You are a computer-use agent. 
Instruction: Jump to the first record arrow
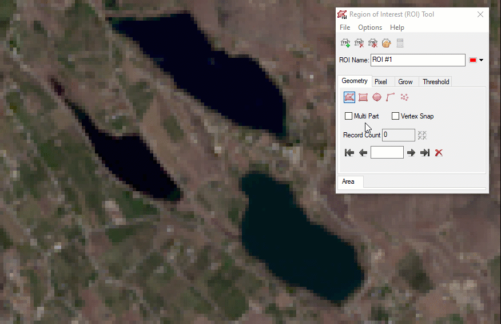click(x=349, y=153)
